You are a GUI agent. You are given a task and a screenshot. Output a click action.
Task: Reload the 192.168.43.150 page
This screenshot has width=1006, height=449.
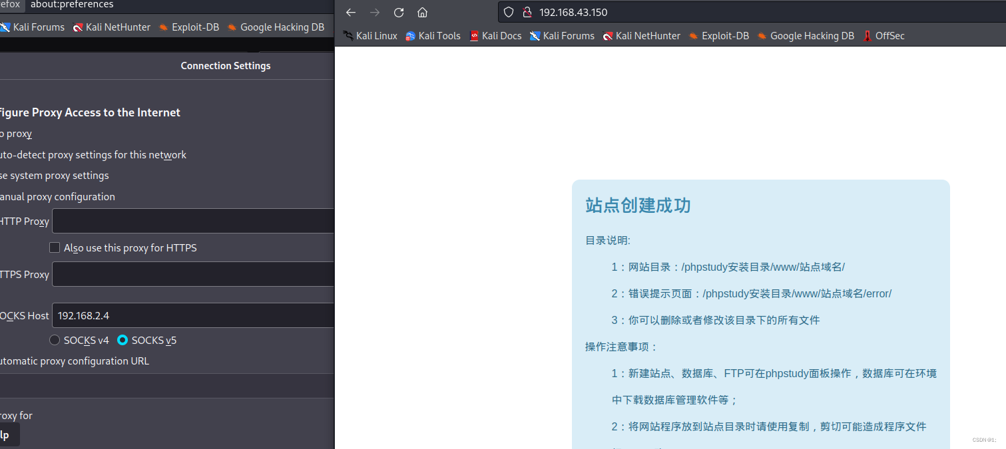point(399,12)
